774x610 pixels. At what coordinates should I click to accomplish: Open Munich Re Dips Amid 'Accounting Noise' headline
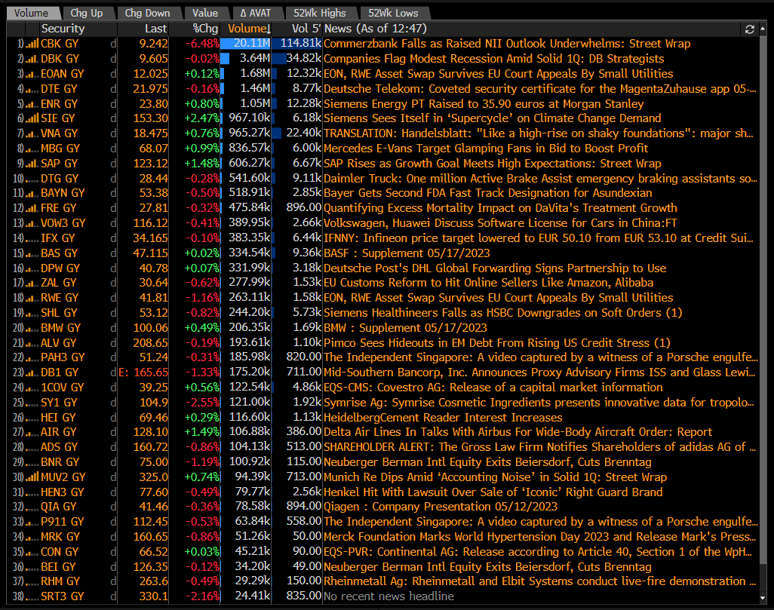[495, 477]
